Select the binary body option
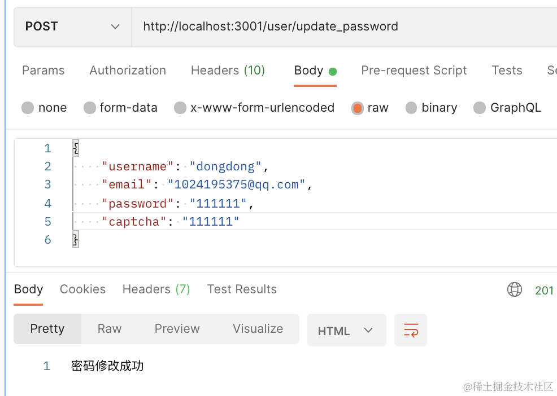The height and width of the screenshot is (396, 557). click(411, 108)
